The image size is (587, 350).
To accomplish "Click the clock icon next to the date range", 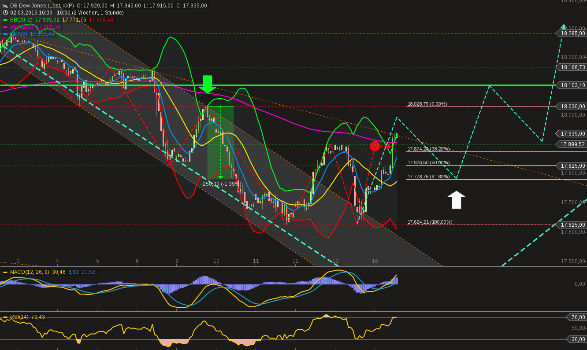I will tap(5, 12).
